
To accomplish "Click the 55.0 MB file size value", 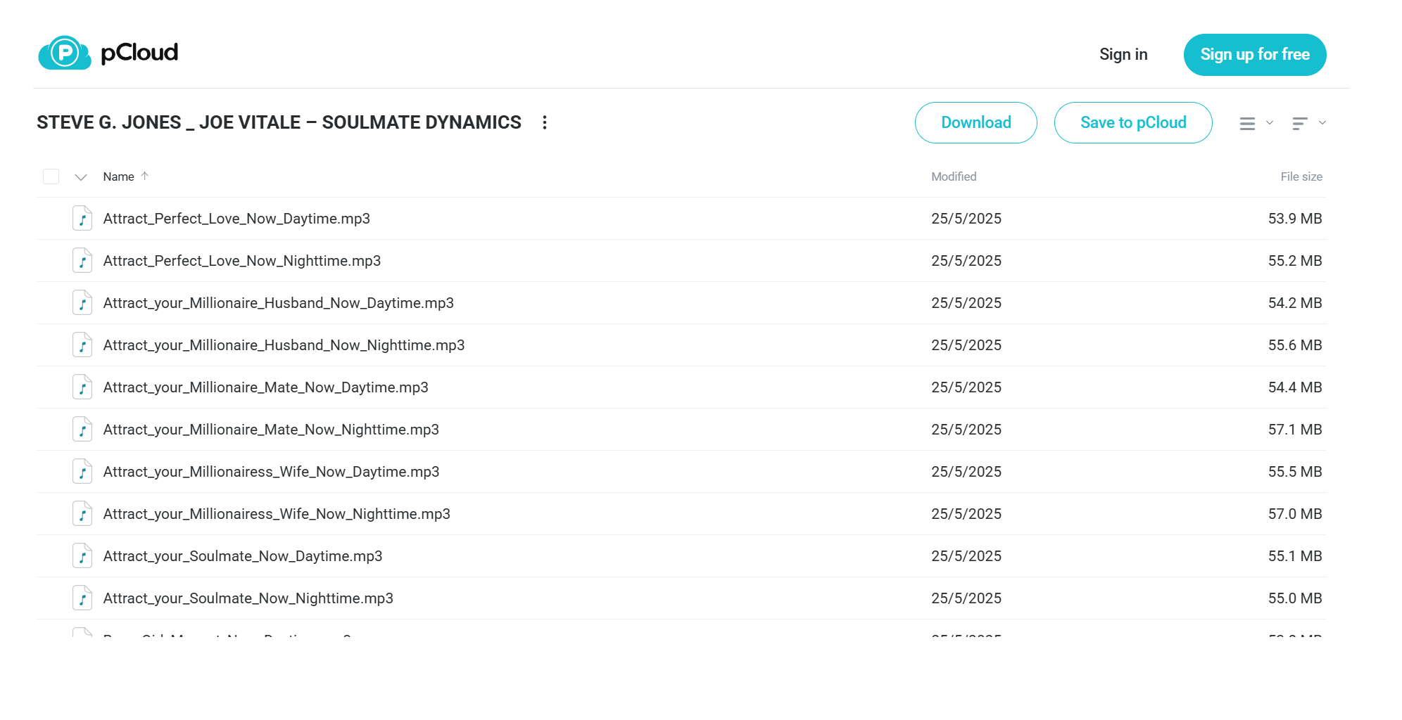I will tap(1295, 598).
